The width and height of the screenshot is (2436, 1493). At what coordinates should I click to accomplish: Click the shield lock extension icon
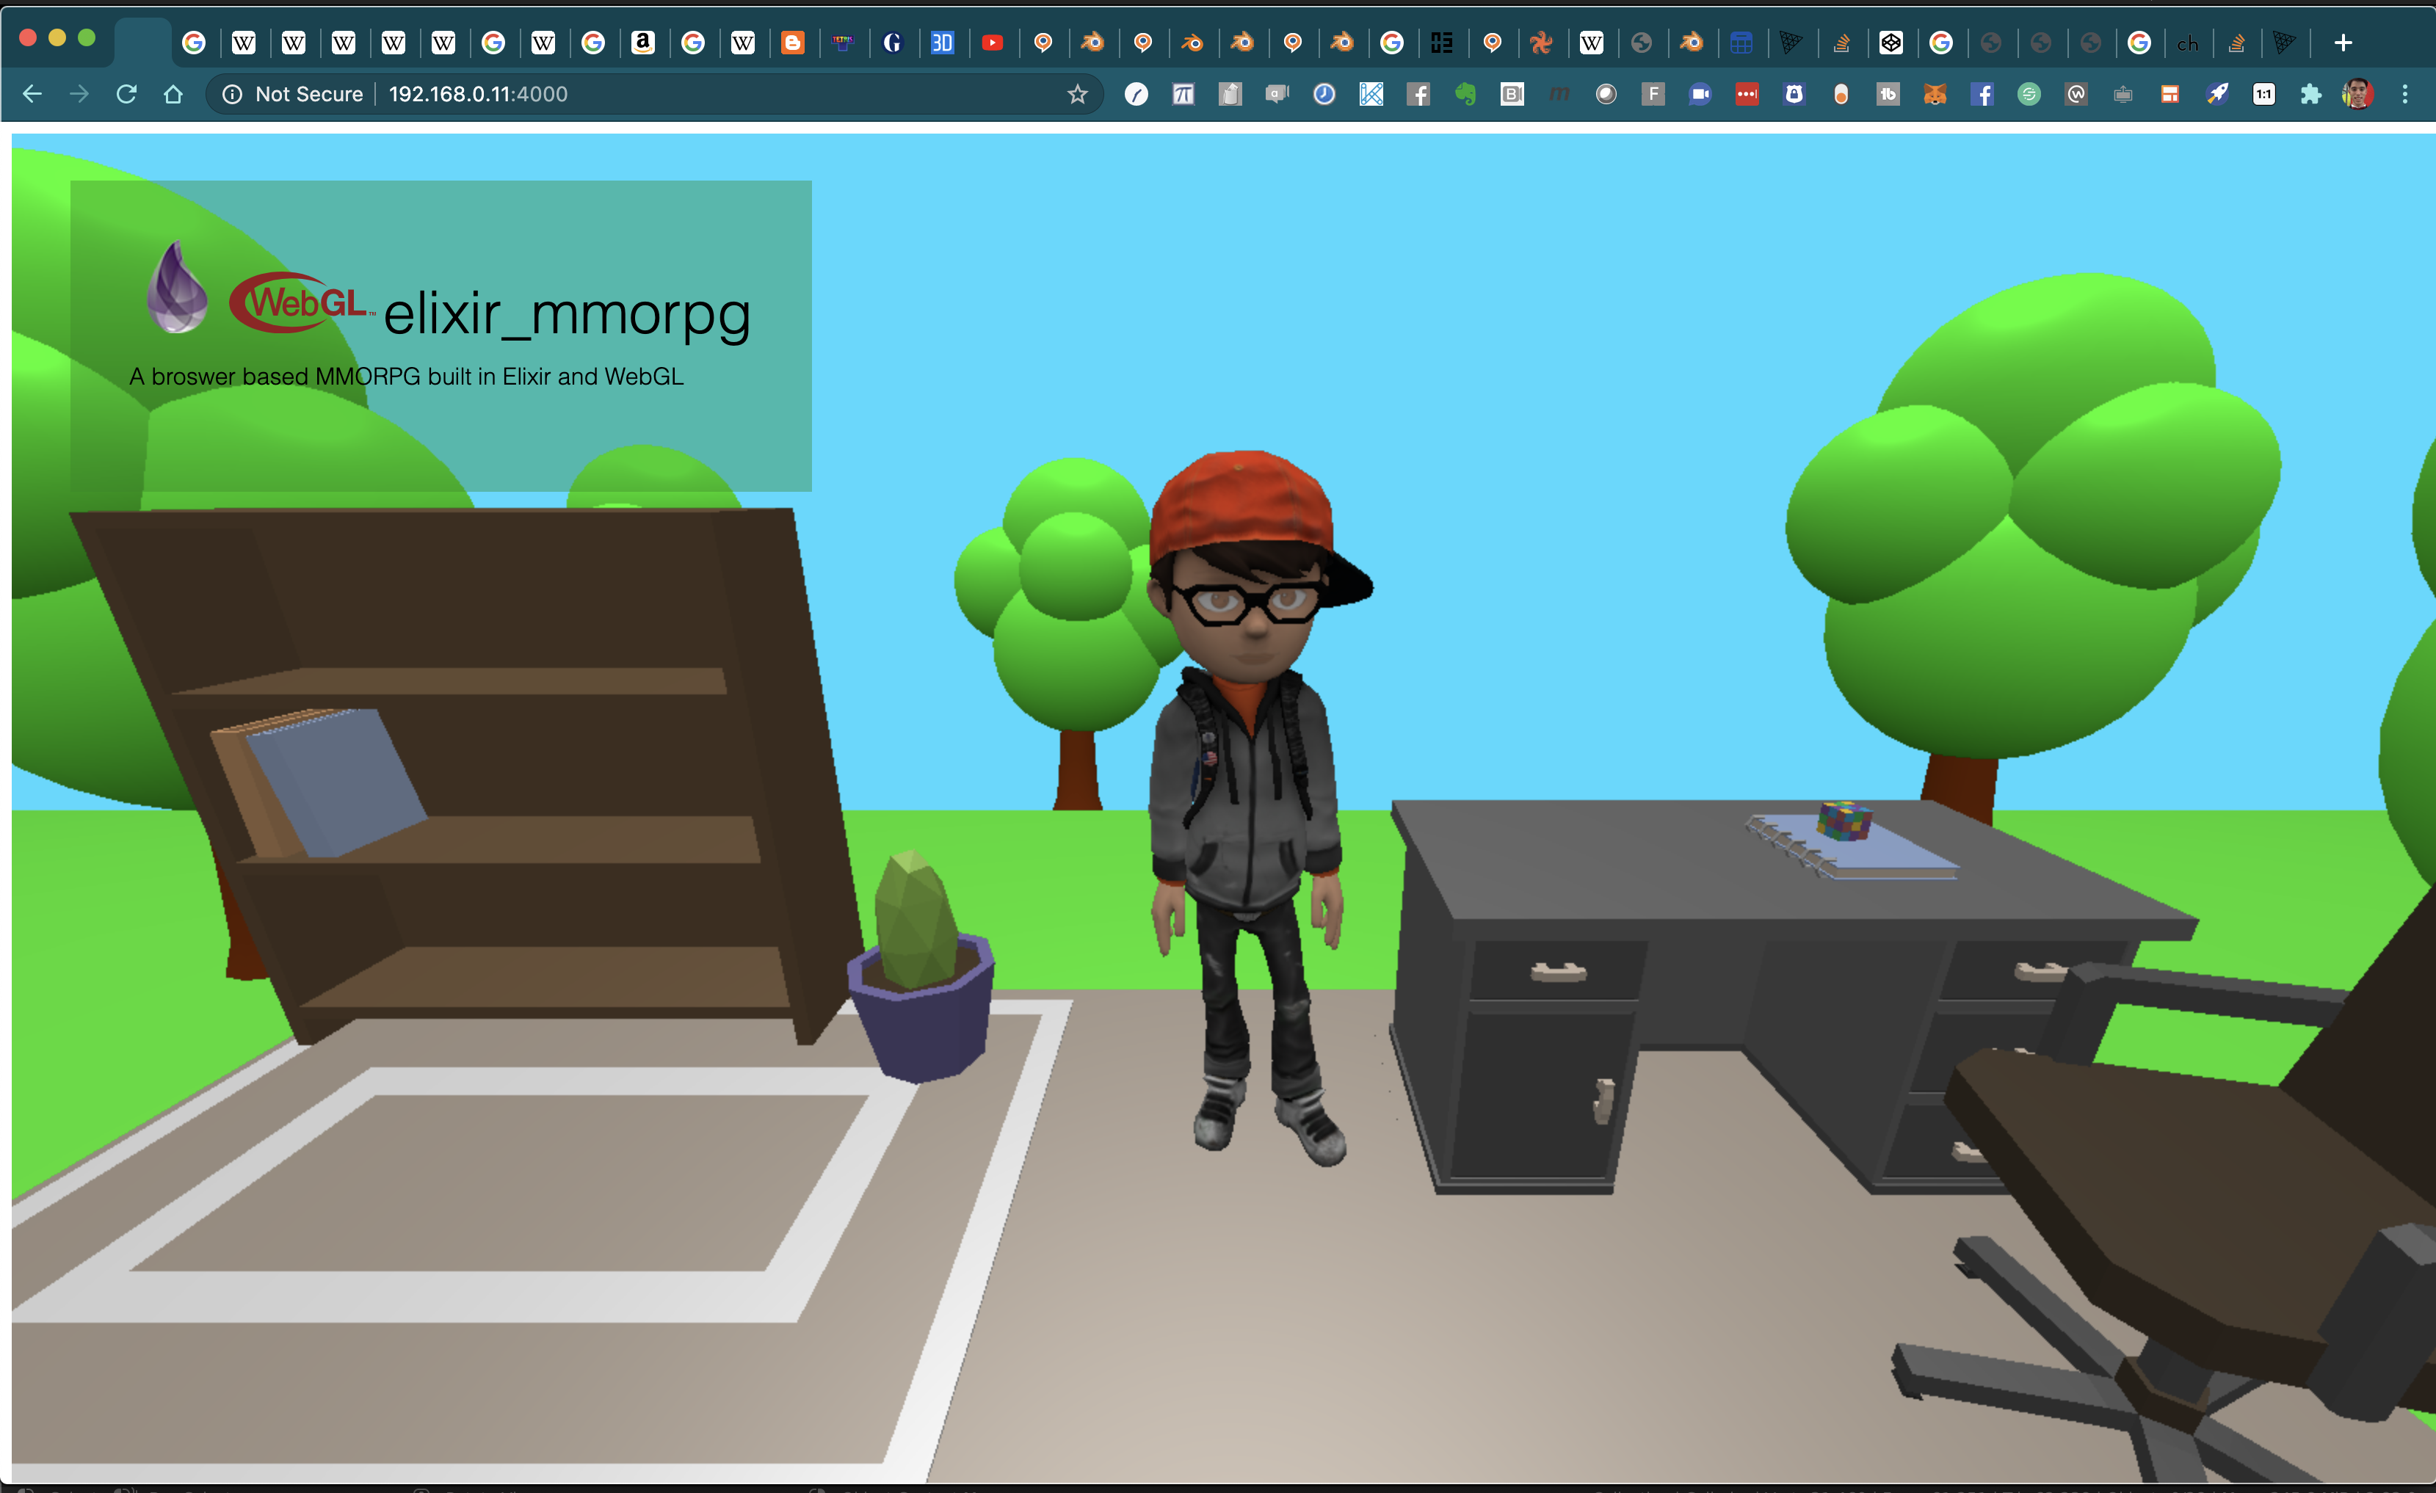[x=1794, y=94]
